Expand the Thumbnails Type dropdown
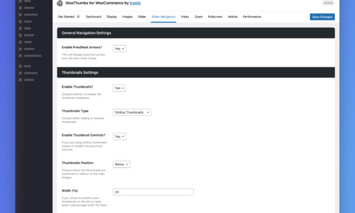The image size is (355, 213). tap(132, 112)
